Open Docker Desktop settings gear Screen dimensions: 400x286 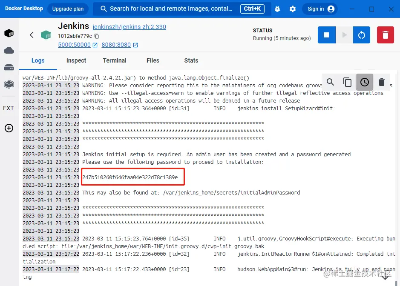point(293,9)
